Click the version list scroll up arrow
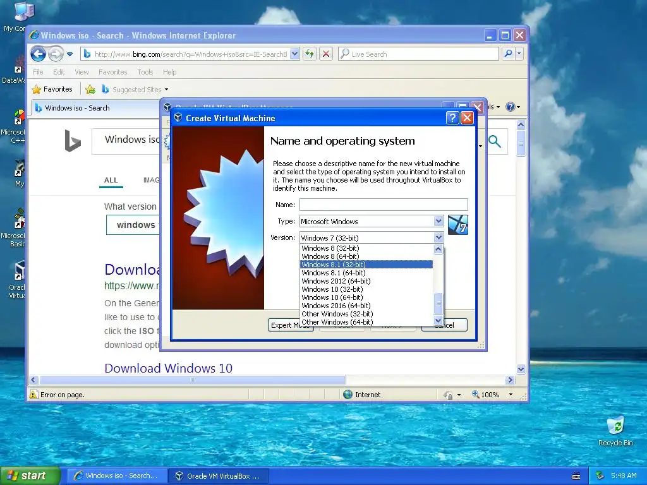This screenshot has width=647, height=485. pos(438,249)
